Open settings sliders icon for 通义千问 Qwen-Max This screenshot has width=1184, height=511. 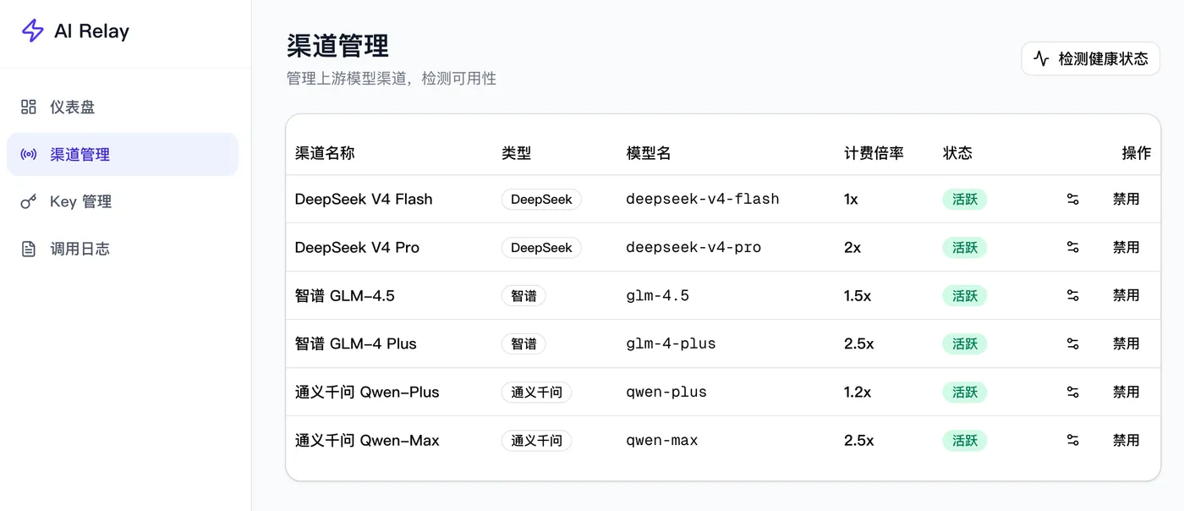[x=1072, y=440]
